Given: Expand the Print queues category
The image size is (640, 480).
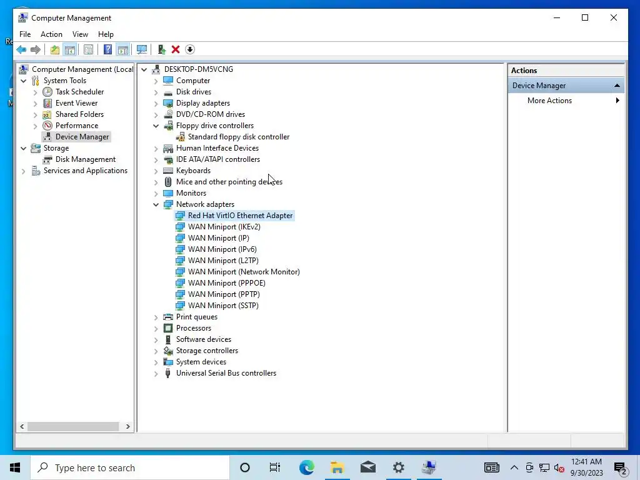Looking at the screenshot, I should pos(156,317).
